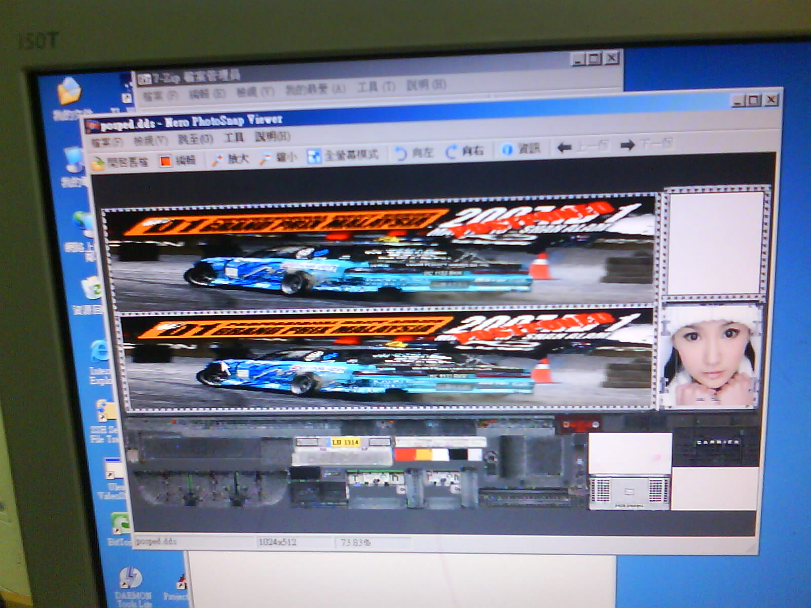
Task: Open the 編輯(E) menu in 7-Zip window
Action: click(x=207, y=94)
